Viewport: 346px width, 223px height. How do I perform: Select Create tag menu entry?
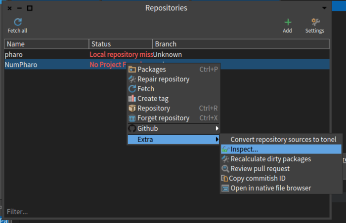pos(173,99)
